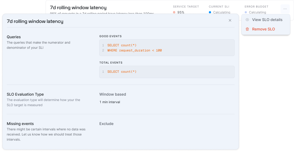The image size is (294, 153).
Task: Click the Exclude missing events value
Action: [106, 124]
